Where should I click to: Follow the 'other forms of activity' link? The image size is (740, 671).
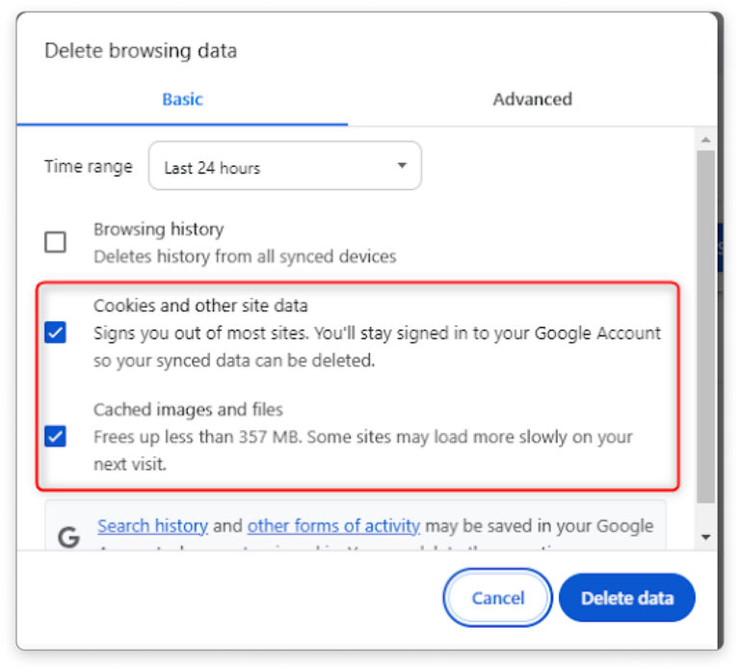click(333, 526)
